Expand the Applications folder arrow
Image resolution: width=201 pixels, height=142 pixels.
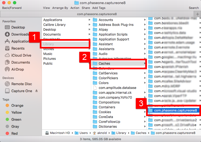click(x=89, y=20)
